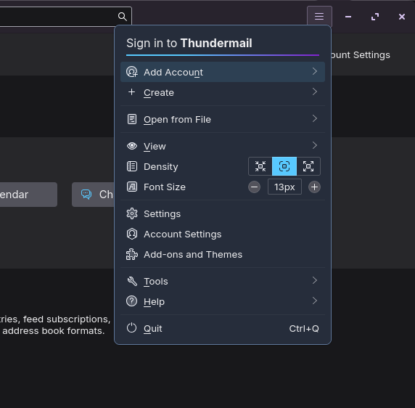Expand the Help submenu arrow
This screenshot has height=408, width=415.
click(314, 301)
